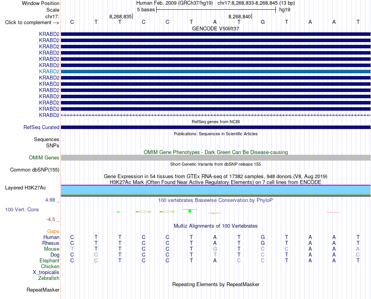Image resolution: width=371 pixels, height=299 pixels.
Task: Click the RefSeq Curated dark blue bar
Action: click(216, 127)
